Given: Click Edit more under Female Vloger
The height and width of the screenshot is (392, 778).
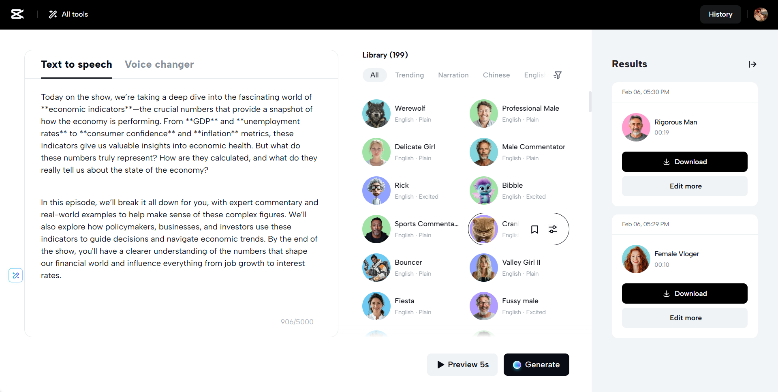Looking at the screenshot, I should tap(684, 318).
